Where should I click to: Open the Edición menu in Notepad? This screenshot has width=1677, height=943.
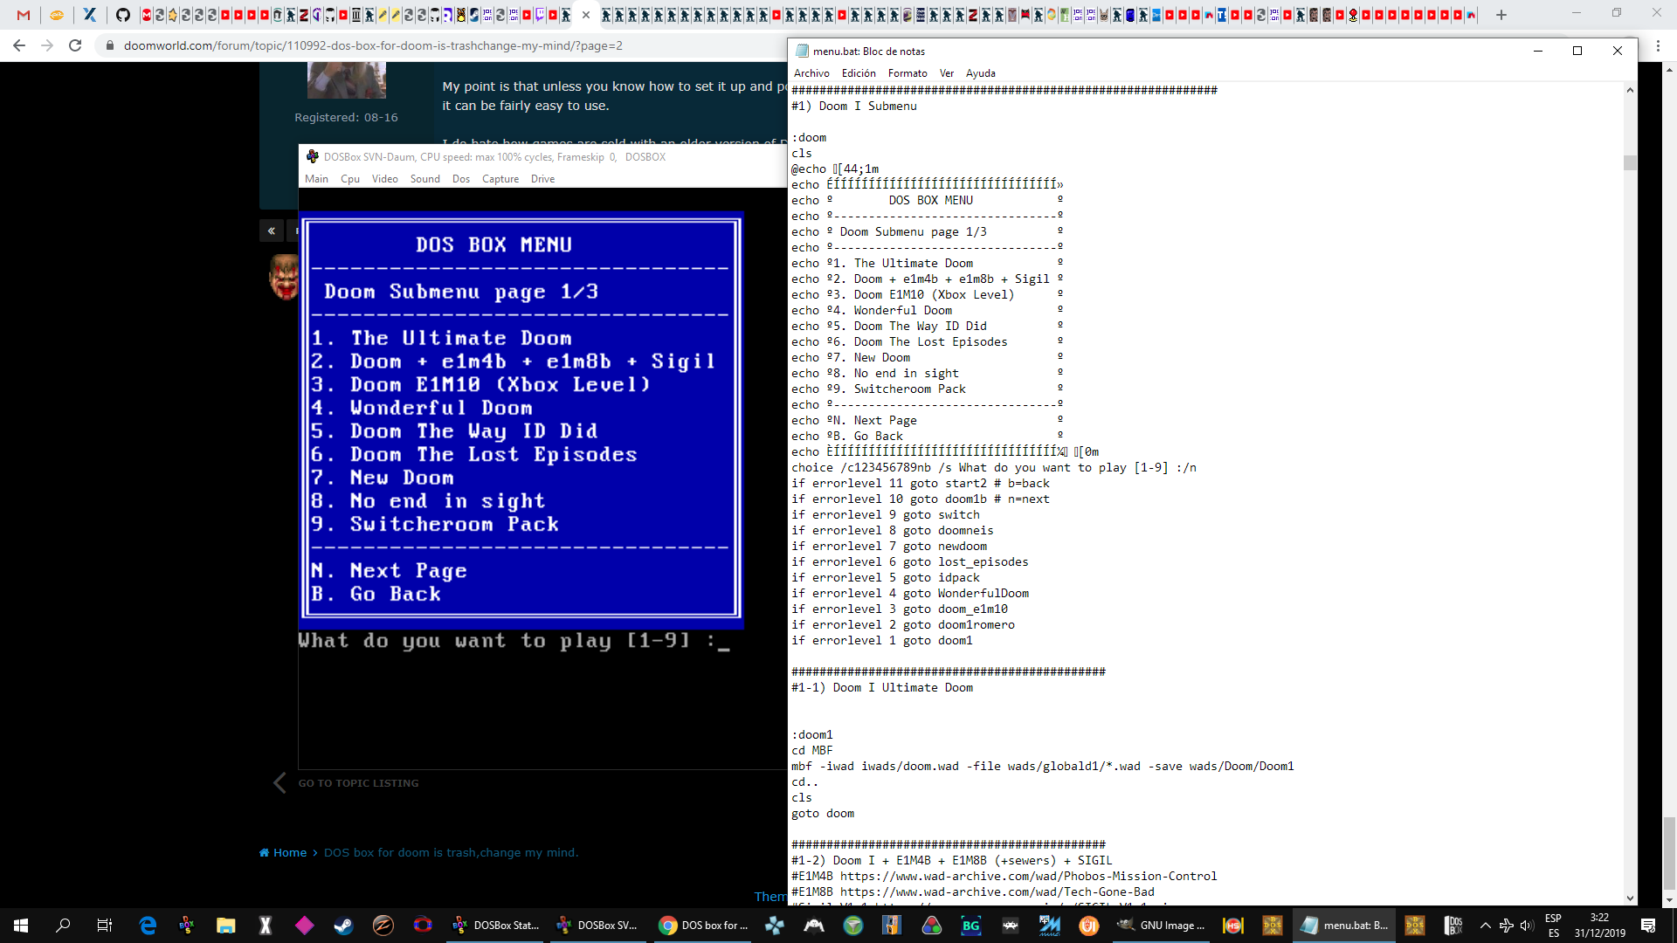click(859, 73)
